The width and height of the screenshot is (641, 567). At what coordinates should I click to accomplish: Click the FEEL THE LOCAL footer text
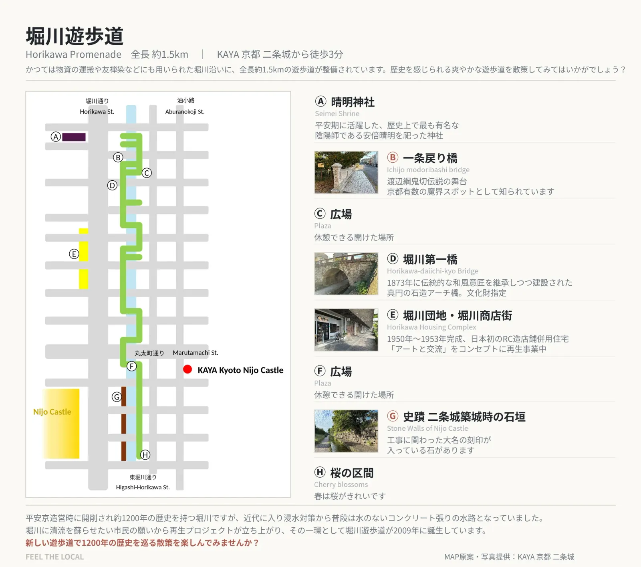(54, 557)
